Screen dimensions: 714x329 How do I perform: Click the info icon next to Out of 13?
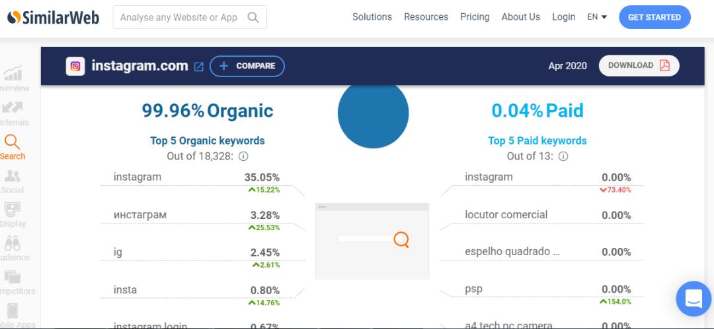point(563,156)
